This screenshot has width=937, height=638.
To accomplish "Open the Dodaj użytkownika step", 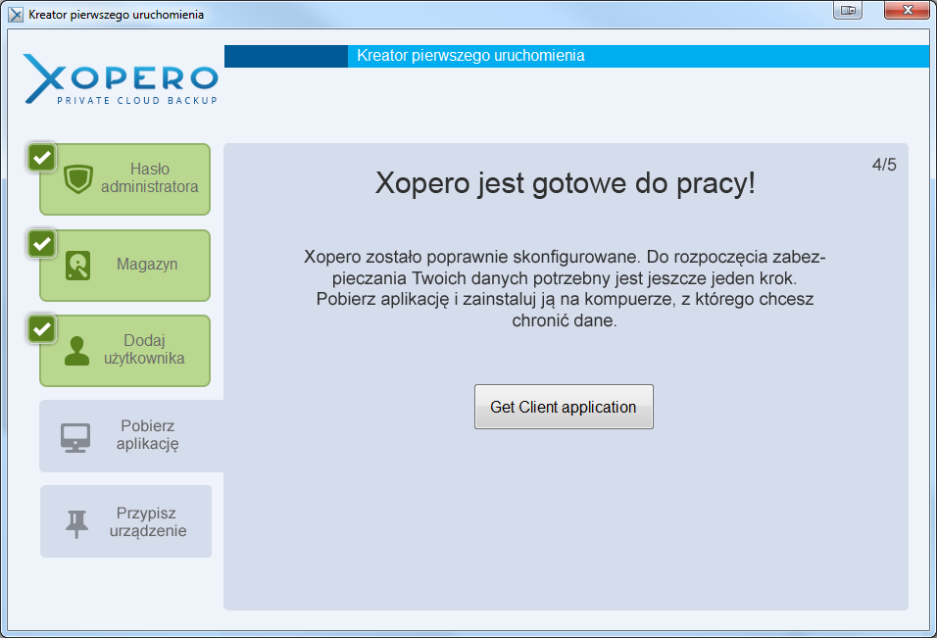I will (x=124, y=351).
